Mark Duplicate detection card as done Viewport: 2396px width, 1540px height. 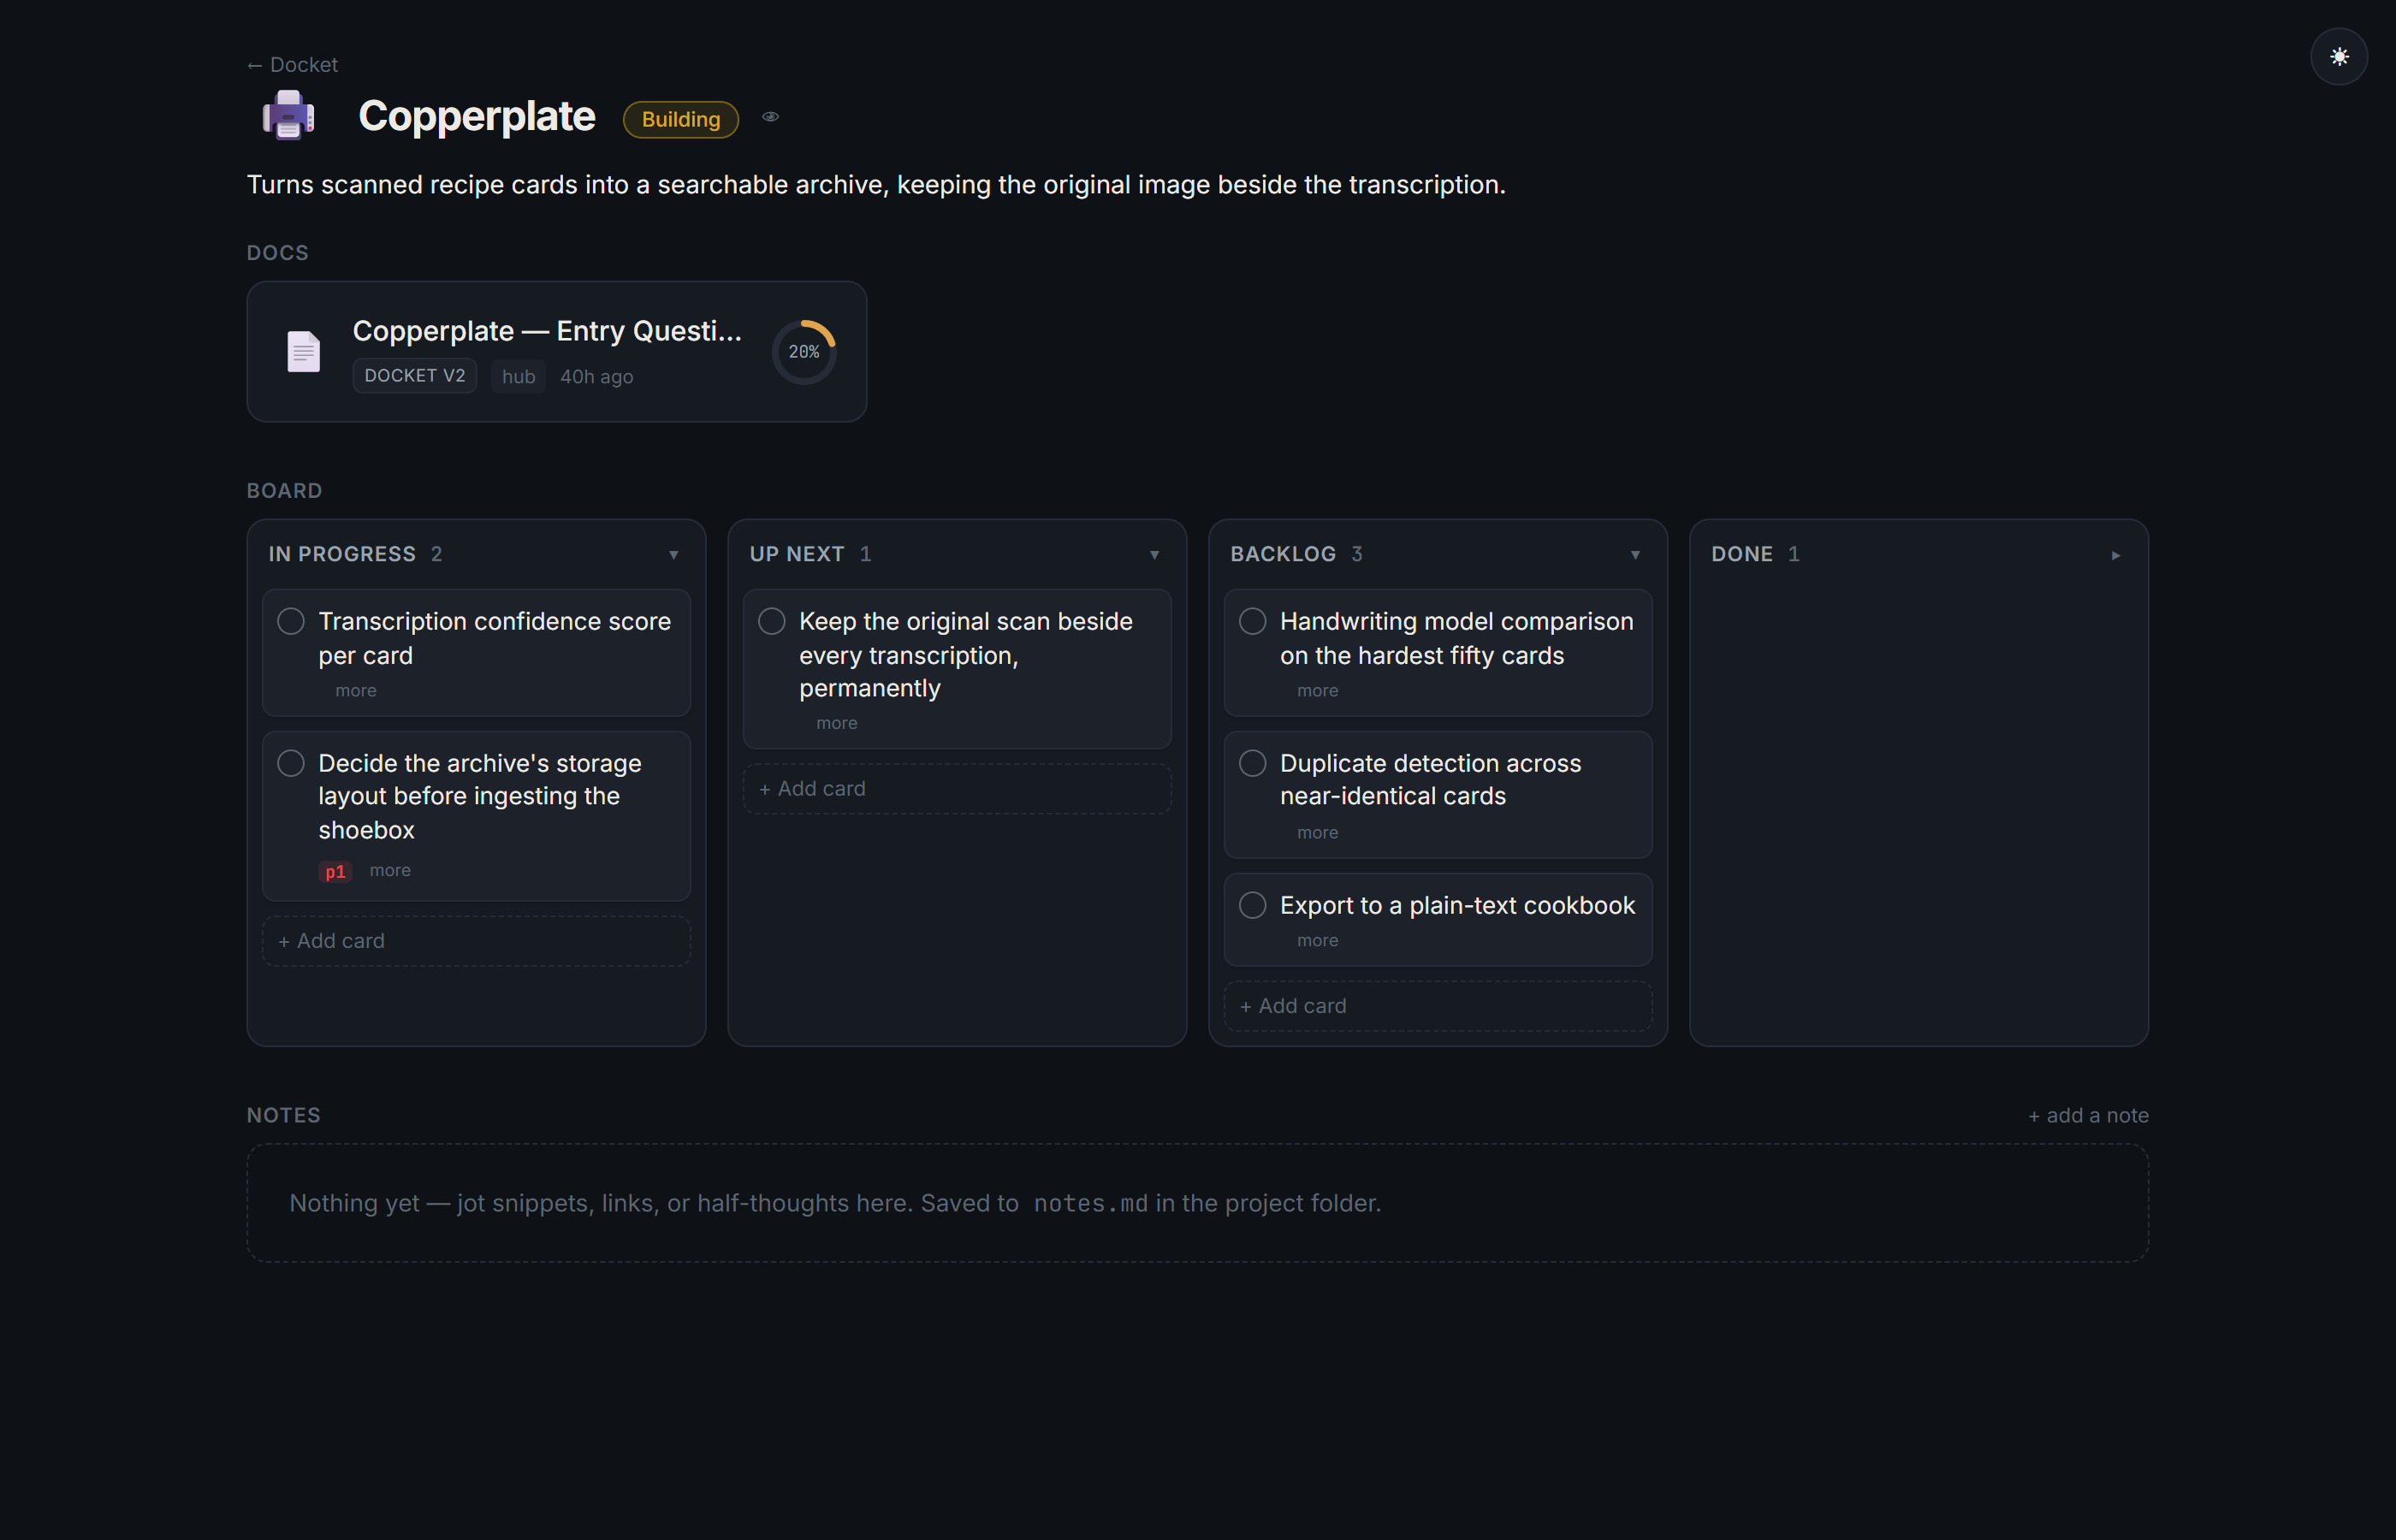pyautogui.click(x=1252, y=763)
